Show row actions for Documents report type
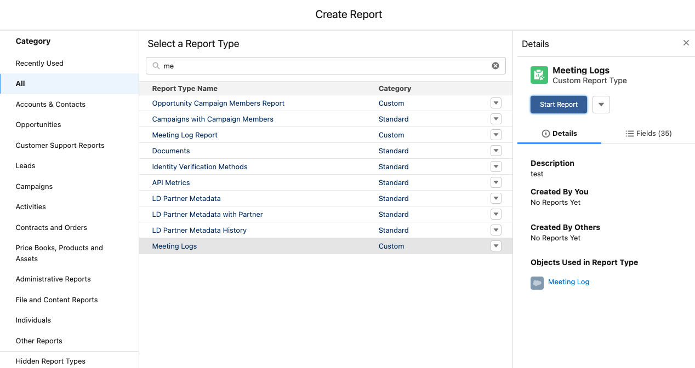695x368 pixels. 496,151
